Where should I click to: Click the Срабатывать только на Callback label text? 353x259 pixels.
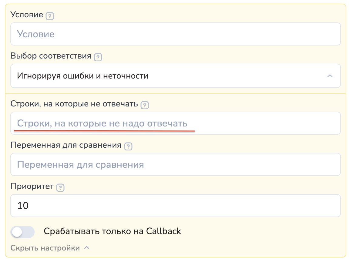(x=112, y=231)
